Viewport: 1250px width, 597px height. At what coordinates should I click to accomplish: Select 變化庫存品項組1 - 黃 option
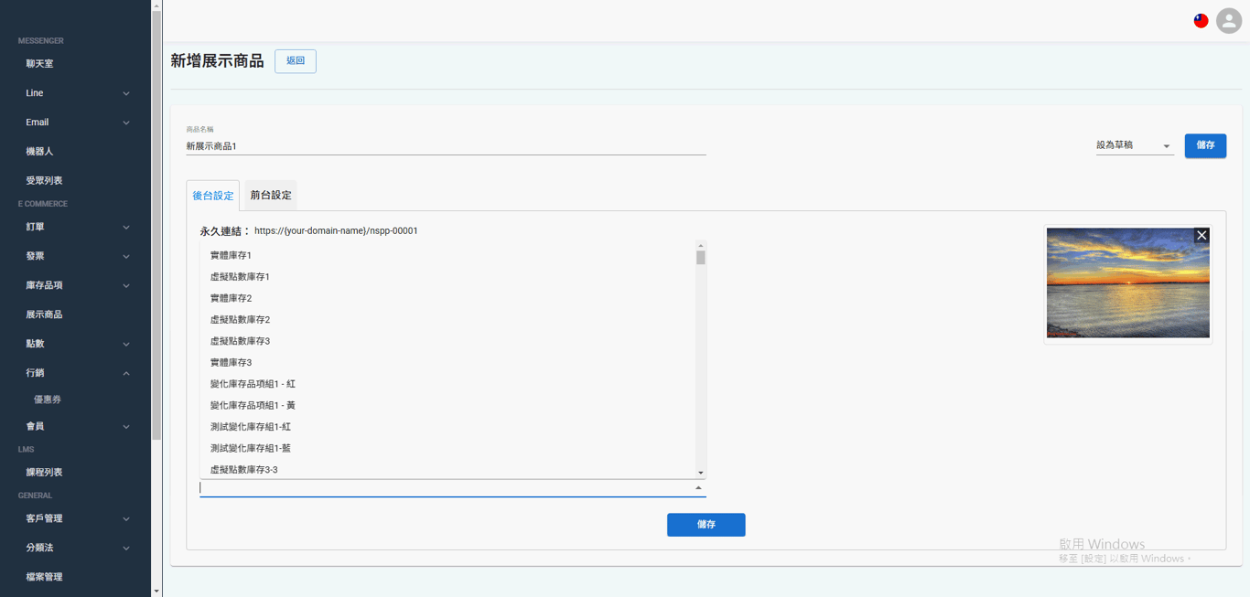447,405
